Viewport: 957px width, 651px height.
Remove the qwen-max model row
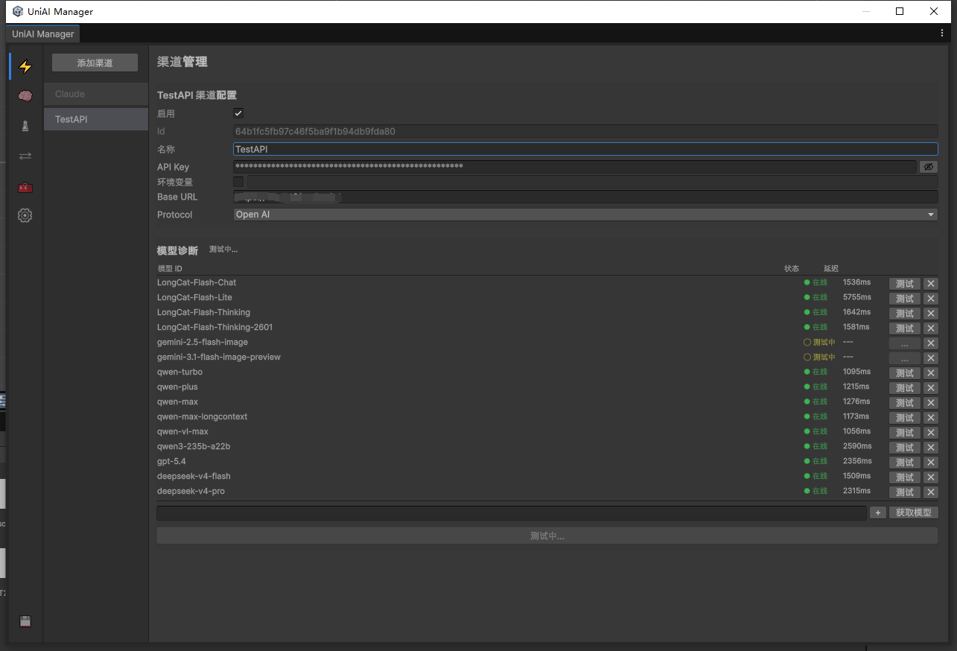tap(931, 403)
